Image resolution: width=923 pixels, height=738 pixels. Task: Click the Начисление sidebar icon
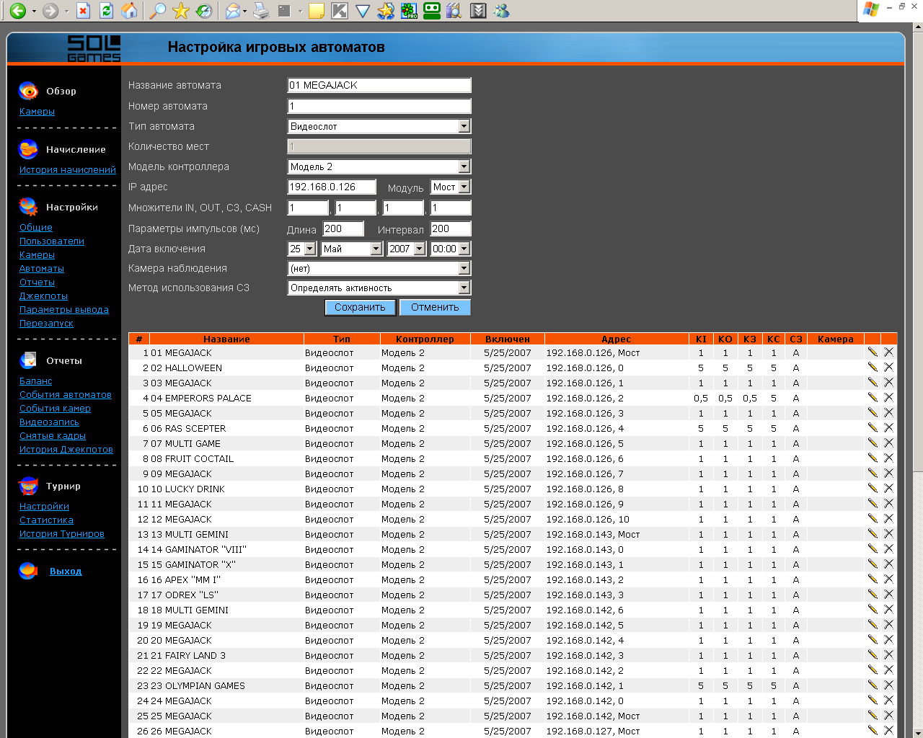coord(28,149)
